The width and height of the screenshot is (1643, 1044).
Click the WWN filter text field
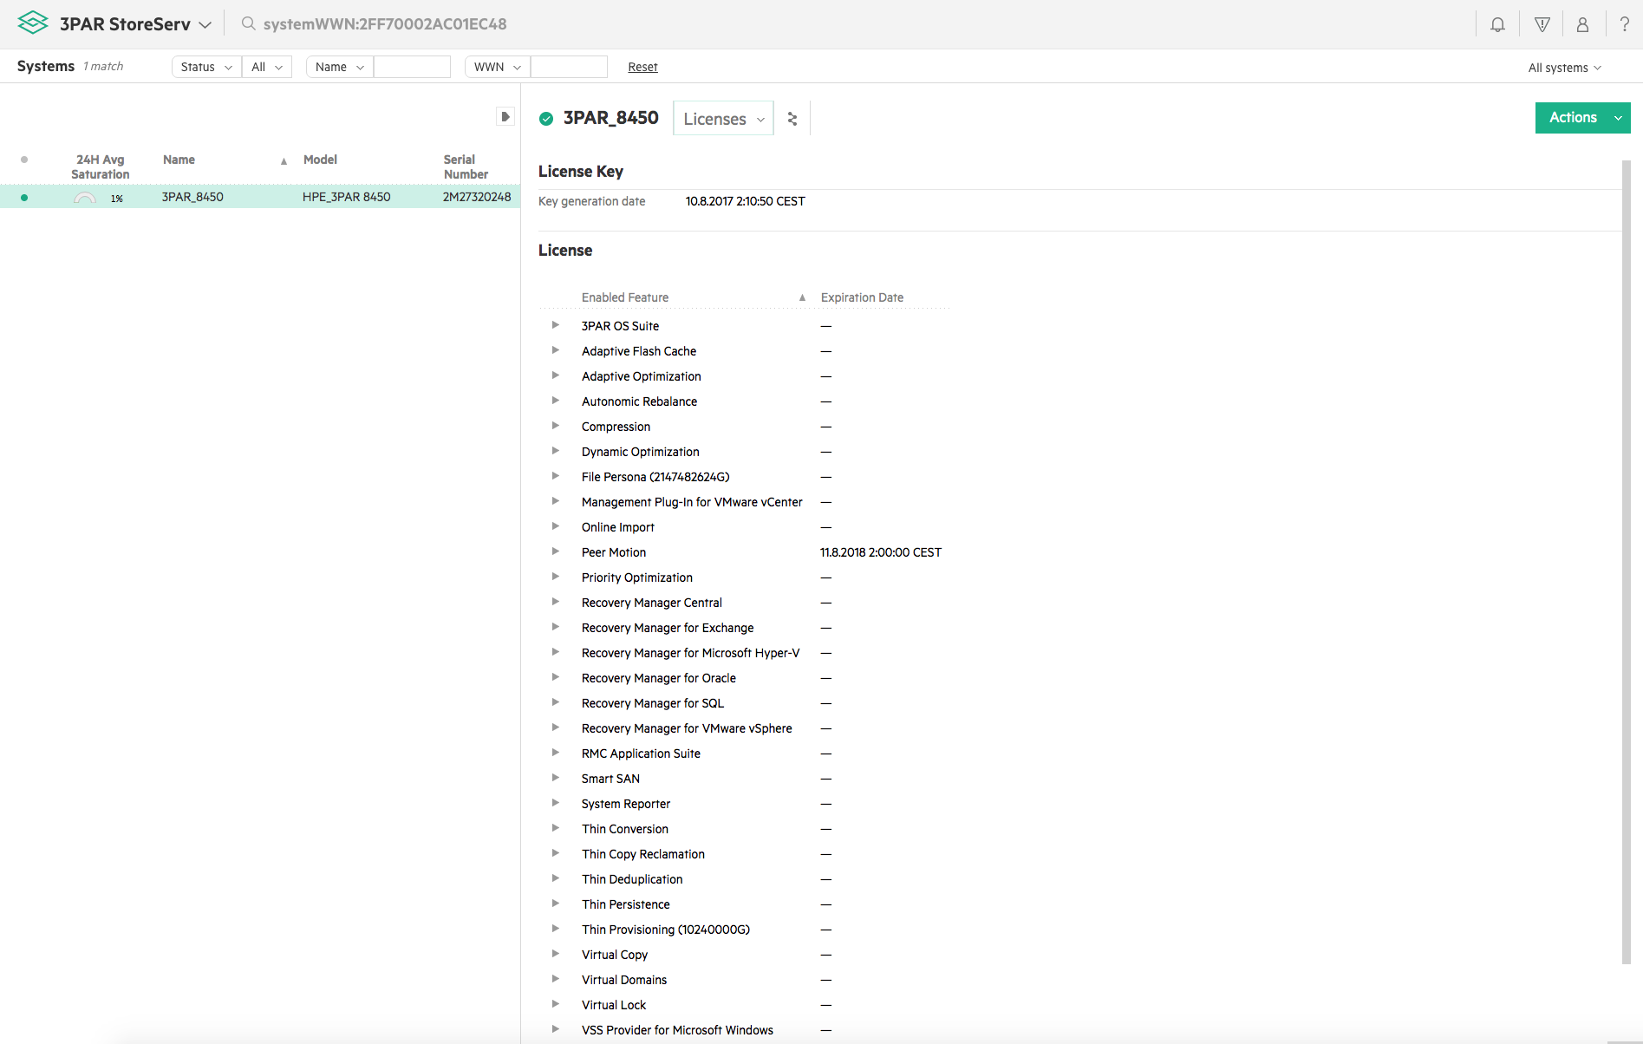coord(569,67)
